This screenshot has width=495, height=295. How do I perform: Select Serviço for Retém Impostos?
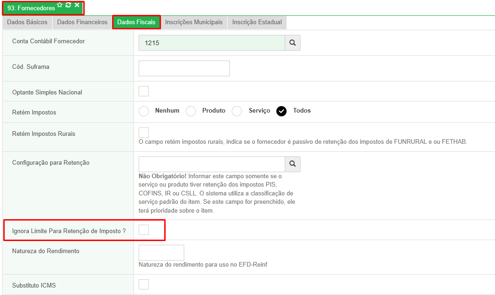(237, 111)
